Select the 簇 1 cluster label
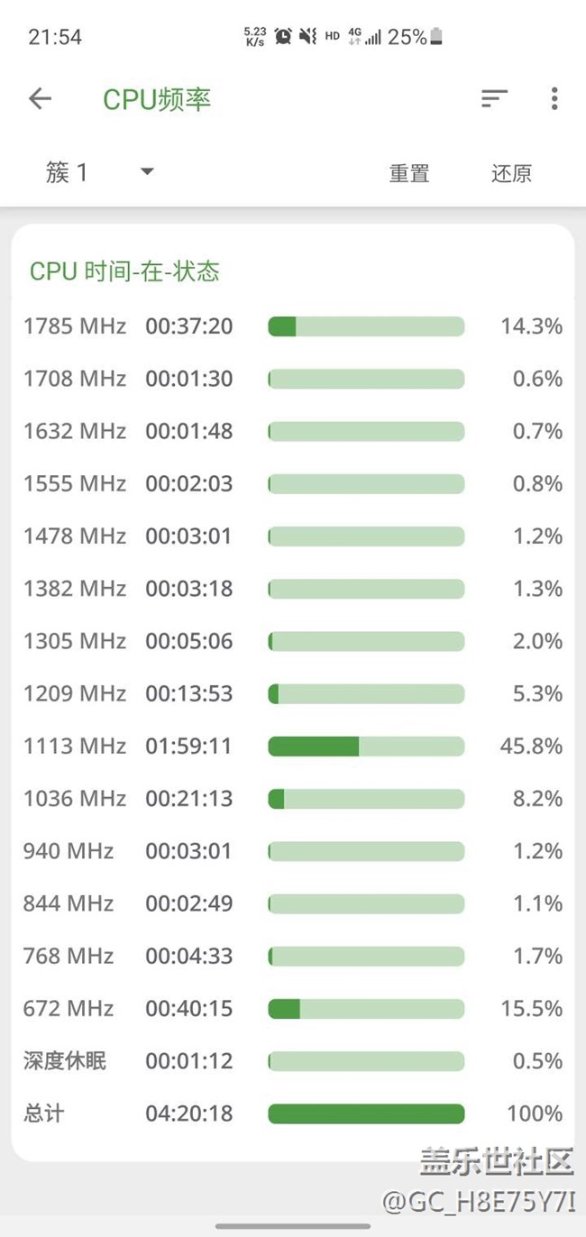Viewport: 586px width, 1237px height. pyautogui.click(x=67, y=172)
